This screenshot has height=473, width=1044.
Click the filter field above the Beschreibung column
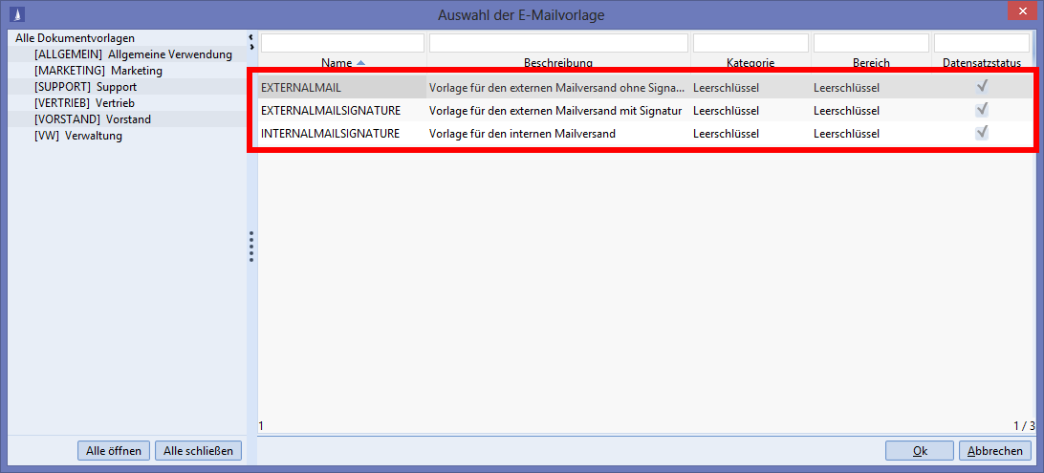pyautogui.click(x=558, y=43)
